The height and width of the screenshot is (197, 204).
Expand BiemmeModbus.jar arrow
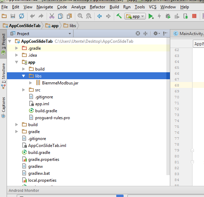30,83
